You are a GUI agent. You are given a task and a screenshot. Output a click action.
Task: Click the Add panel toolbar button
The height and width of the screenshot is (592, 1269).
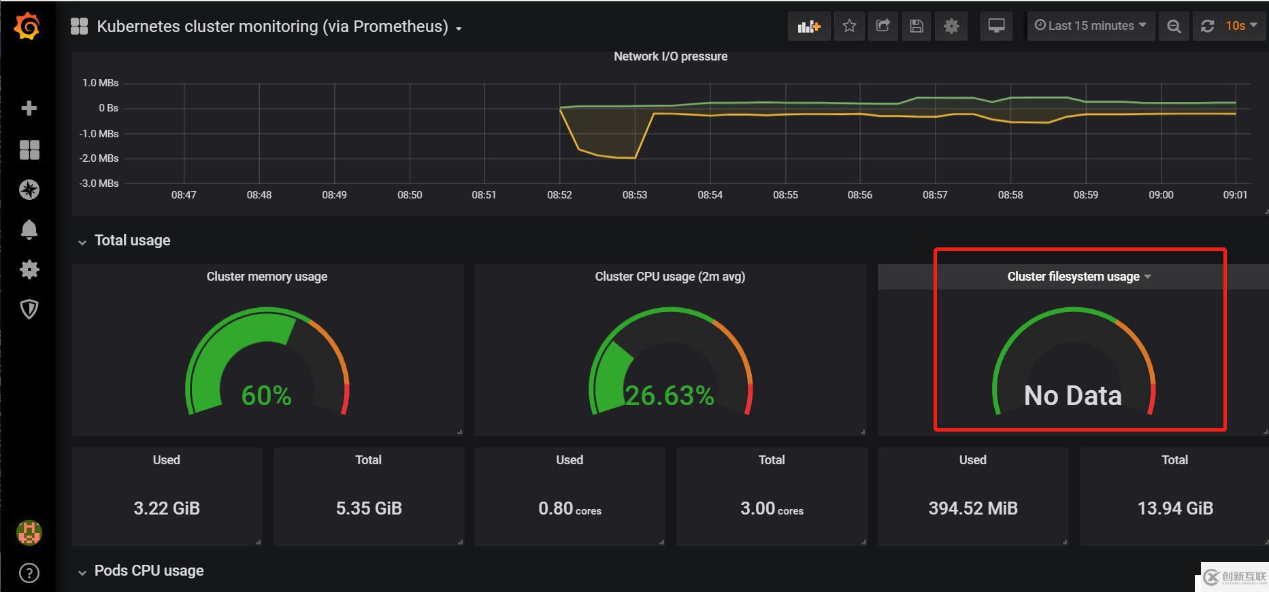[809, 27]
